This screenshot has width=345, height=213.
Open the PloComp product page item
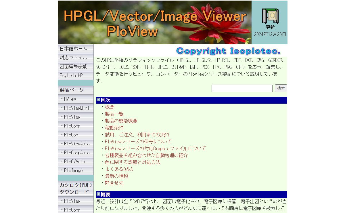[x=76, y=126]
